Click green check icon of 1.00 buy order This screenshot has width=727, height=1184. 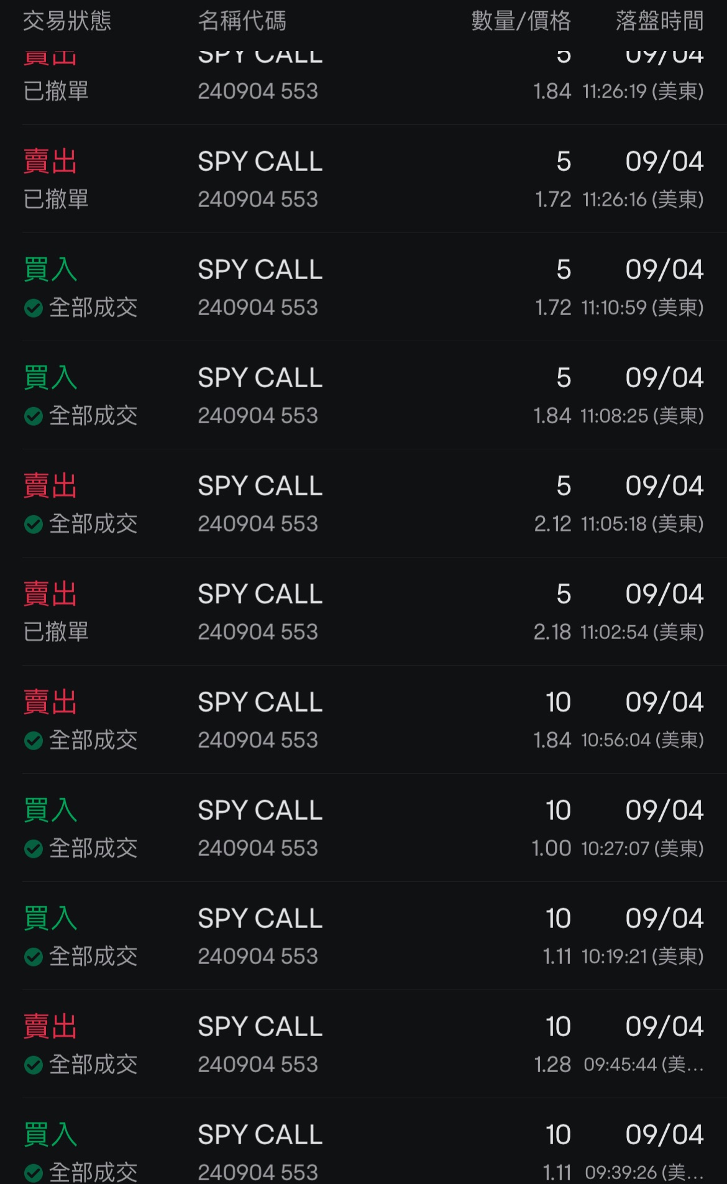(x=34, y=848)
